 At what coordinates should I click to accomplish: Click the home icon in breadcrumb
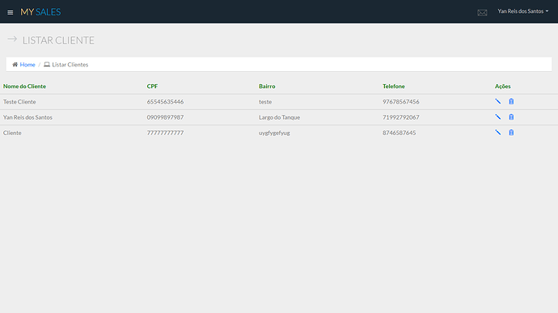[15, 65]
